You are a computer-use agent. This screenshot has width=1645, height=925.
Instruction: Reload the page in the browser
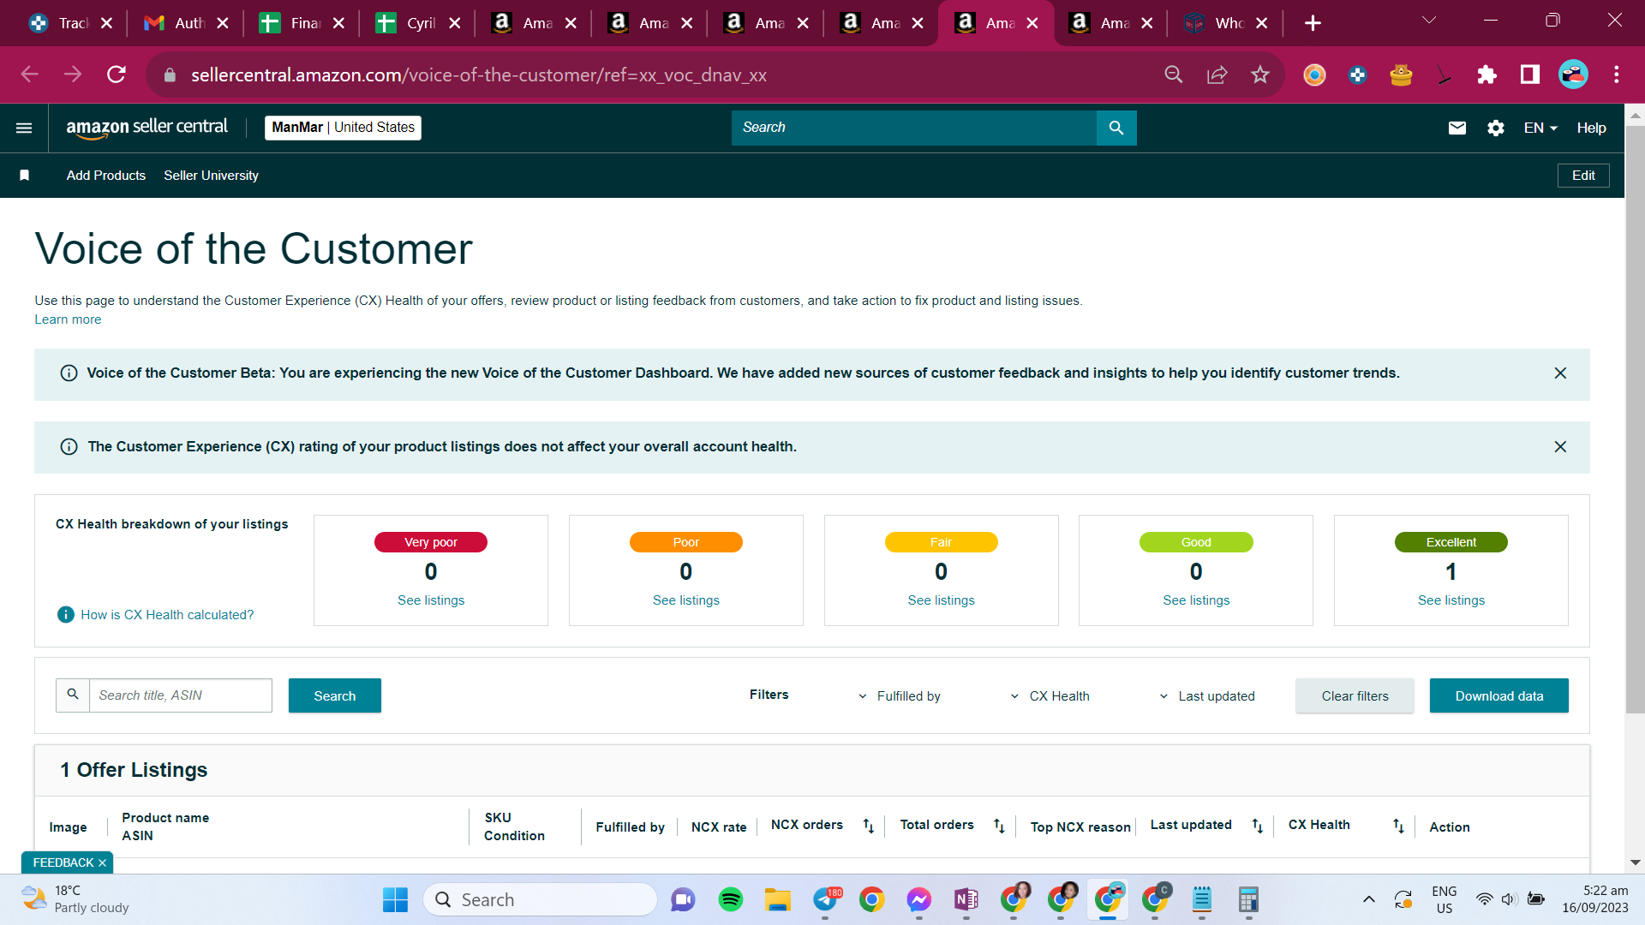point(117,75)
